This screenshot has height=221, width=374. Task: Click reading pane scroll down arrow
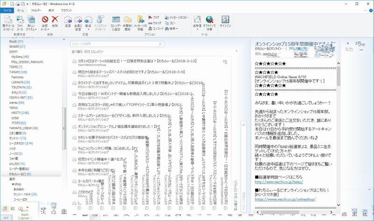(338, 205)
